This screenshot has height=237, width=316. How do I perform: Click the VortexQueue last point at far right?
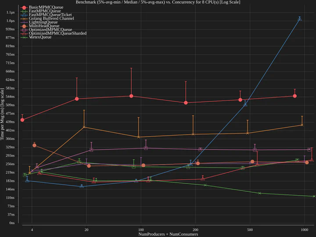click(314, 196)
